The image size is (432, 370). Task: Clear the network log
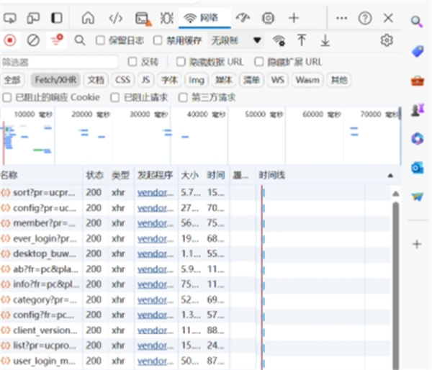(33, 41)
